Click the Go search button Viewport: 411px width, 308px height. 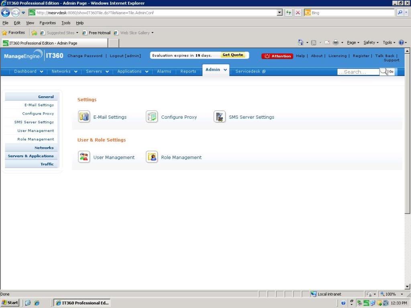tap(391, 71)
